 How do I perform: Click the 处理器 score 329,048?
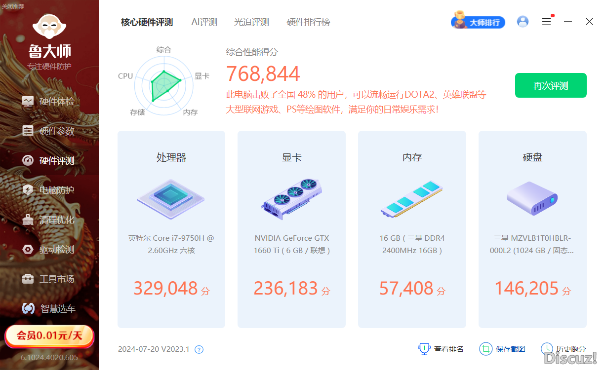[x=166, y=289]
